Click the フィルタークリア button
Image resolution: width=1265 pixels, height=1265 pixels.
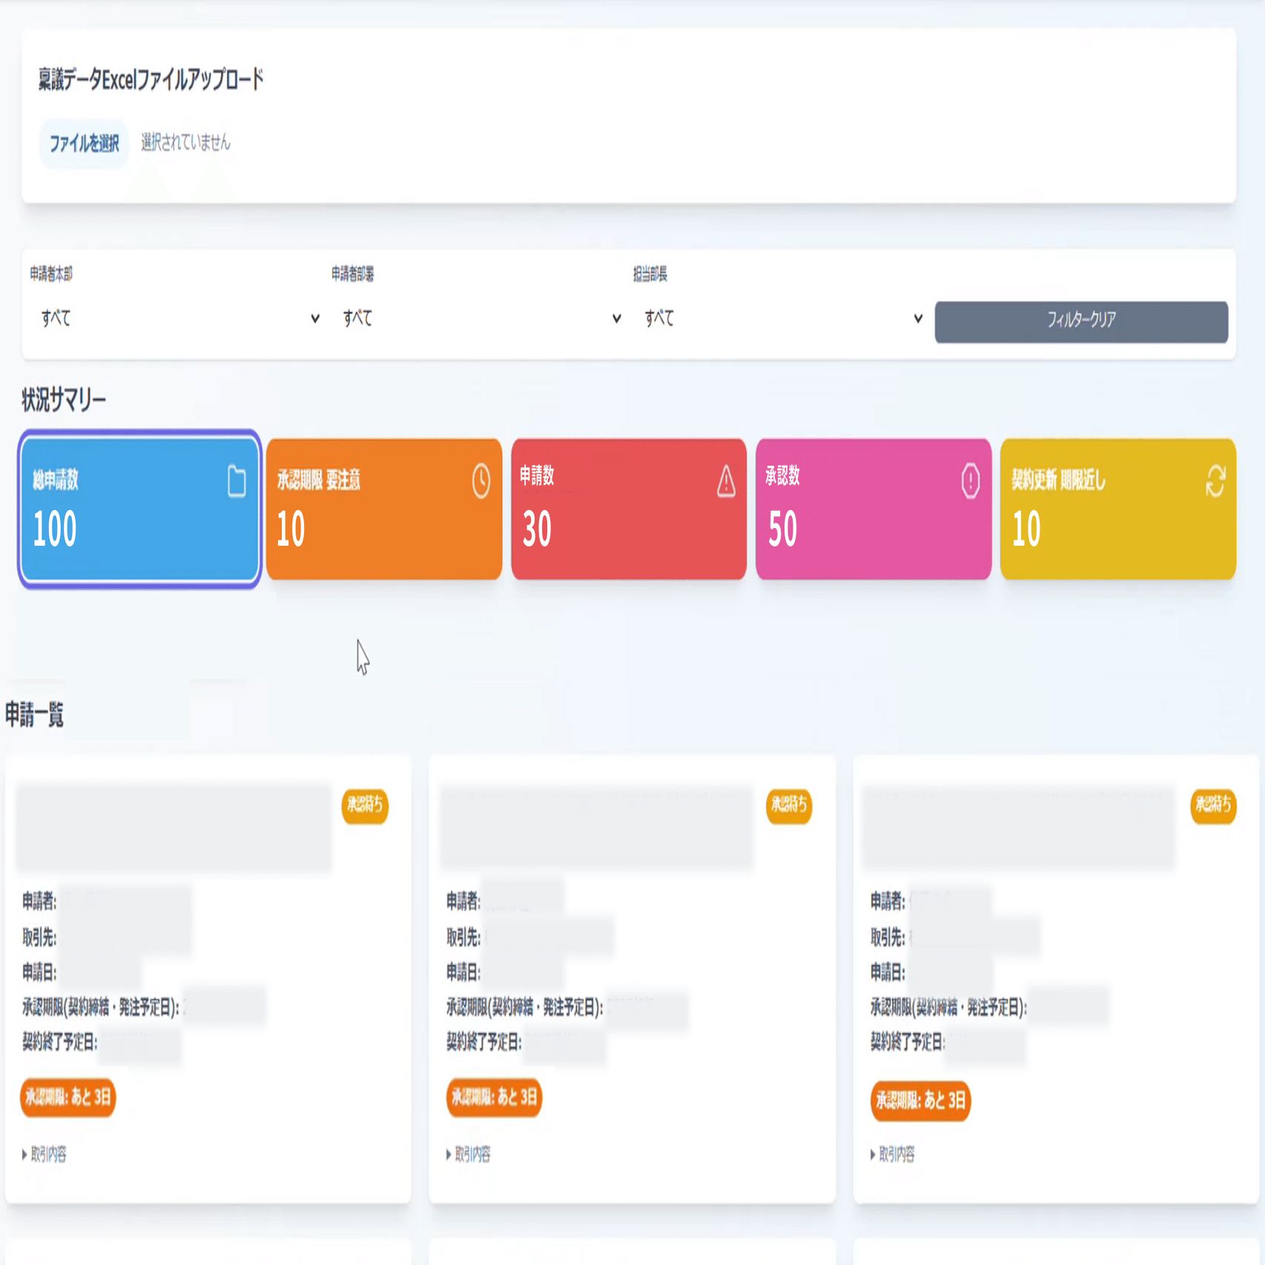coord(1081,322)
